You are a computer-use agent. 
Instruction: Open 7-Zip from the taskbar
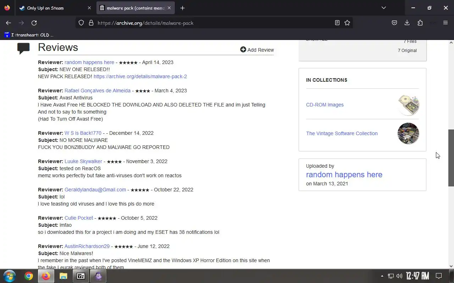[81, 276]
